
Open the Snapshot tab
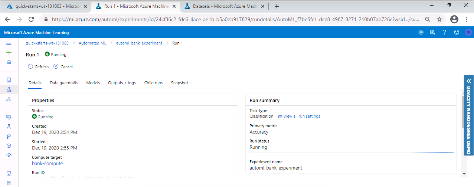[x=180, y=83]
